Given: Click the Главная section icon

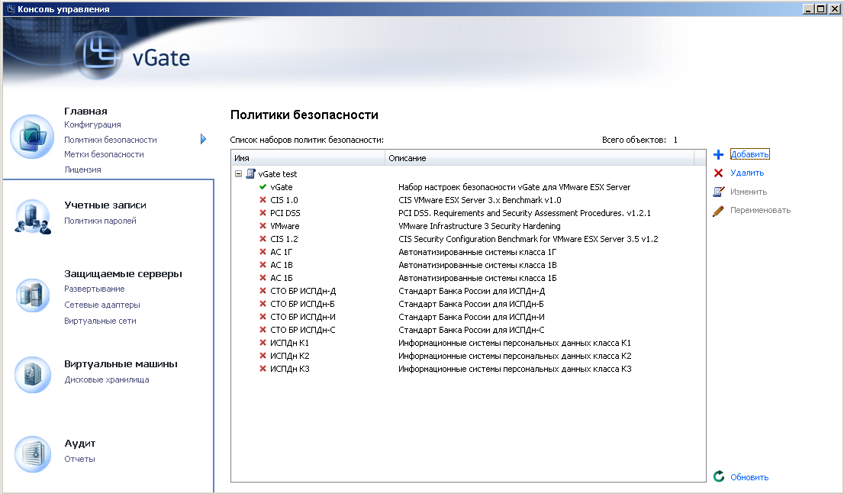Looking at the screenshot, I should click(32, 137).
